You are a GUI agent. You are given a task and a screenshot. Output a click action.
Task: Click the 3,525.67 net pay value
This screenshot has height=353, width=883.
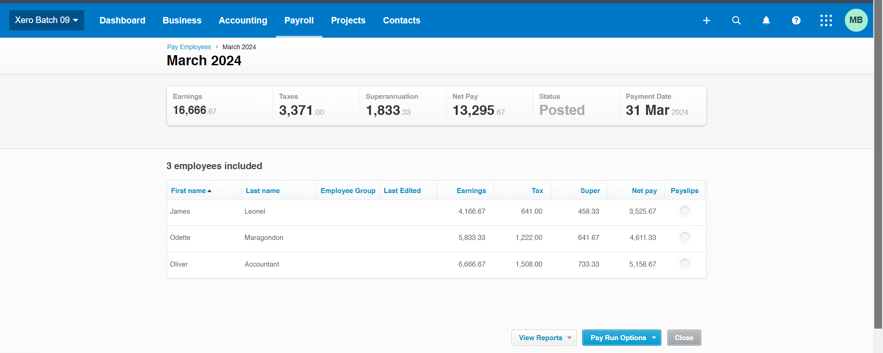(x=642, y=211)
